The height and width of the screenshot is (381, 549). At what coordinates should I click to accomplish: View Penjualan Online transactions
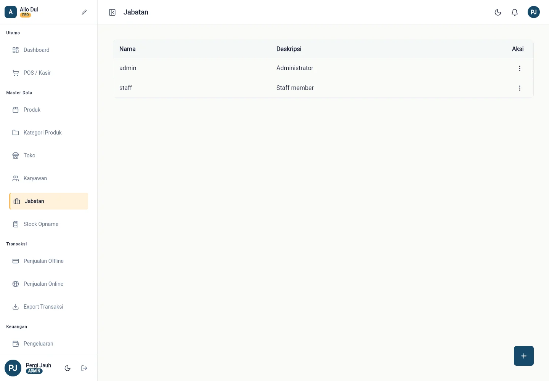(48, 284)
